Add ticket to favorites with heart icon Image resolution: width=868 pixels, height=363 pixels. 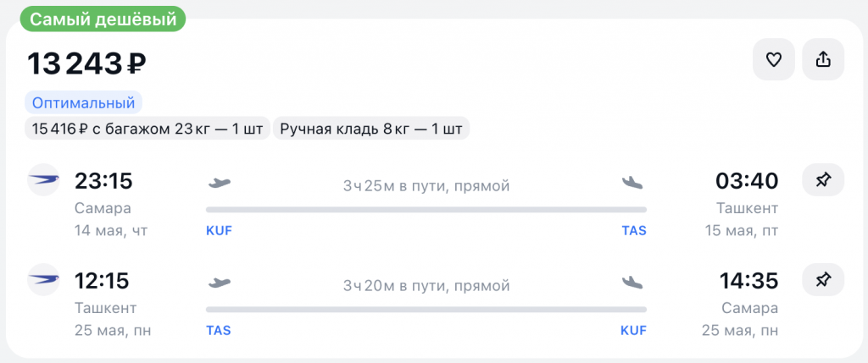point(773,60)
